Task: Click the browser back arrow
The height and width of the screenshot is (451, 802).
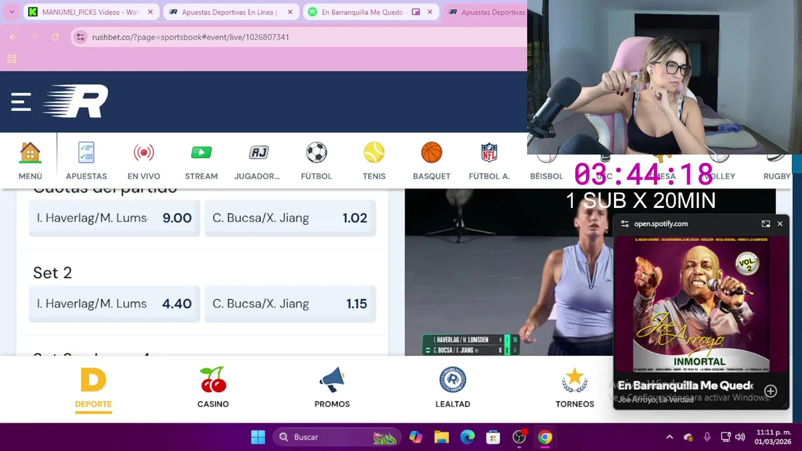Action: pos(13,37)
